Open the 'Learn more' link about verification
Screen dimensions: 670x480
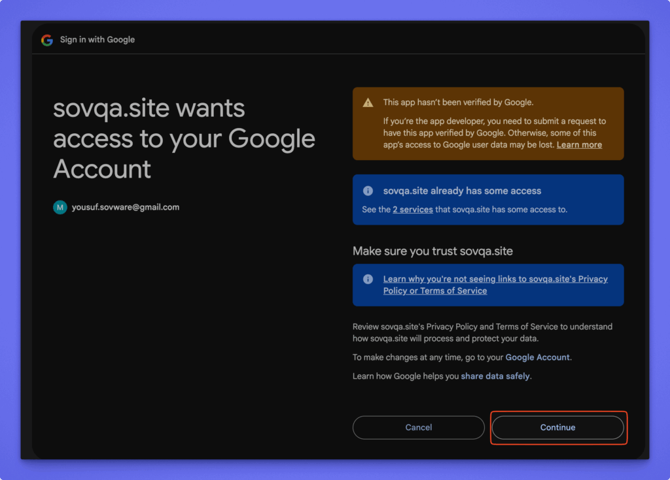579,145
